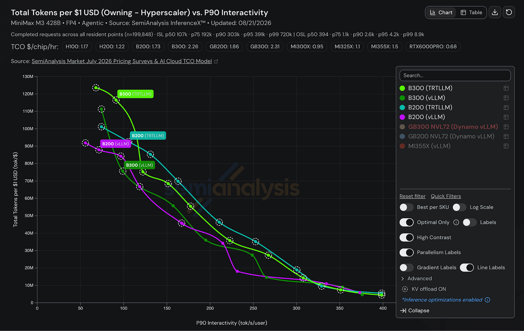The image size is (524, 331).
Task: Click the B300 (vLLM) line label on chart
Action: tap(140, 165)
